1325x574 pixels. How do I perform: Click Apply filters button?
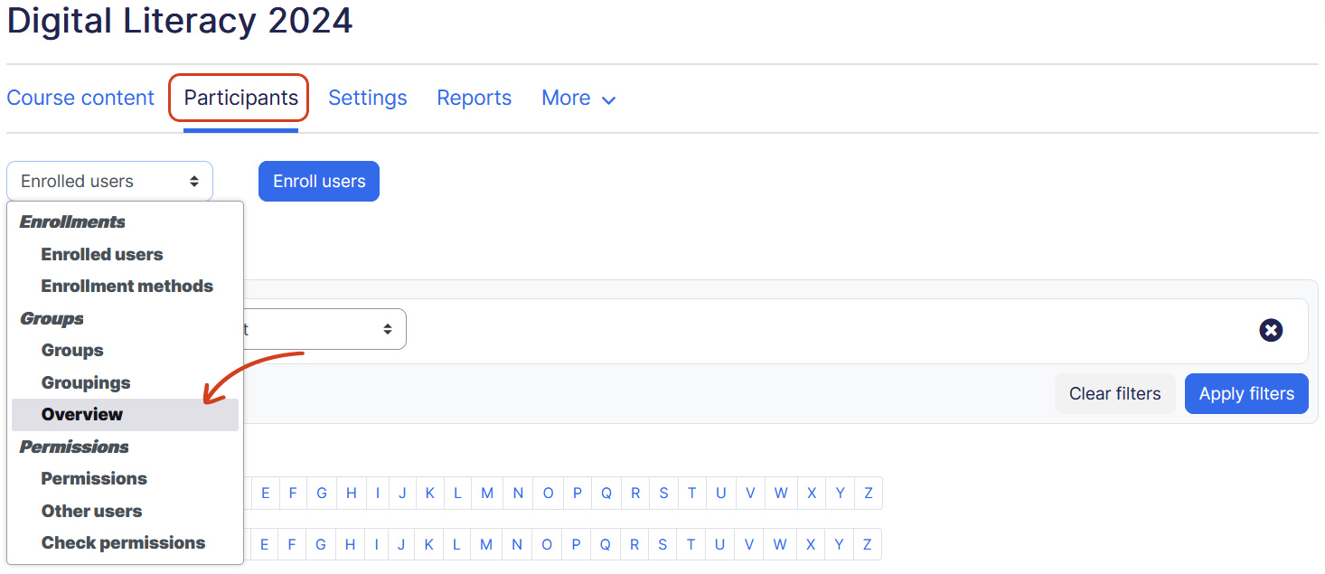[x=1246, y=393]
